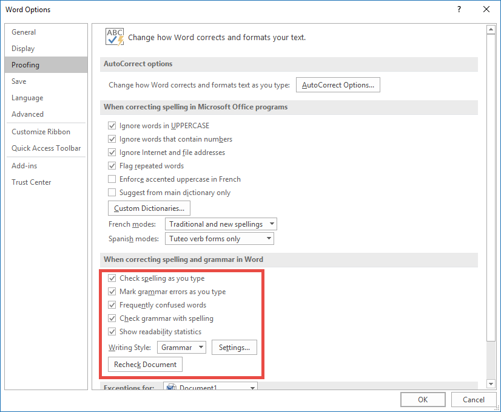The image size is (501, 412).
Task: Click the 'Writing Style:' label
Action: (129, 348)
